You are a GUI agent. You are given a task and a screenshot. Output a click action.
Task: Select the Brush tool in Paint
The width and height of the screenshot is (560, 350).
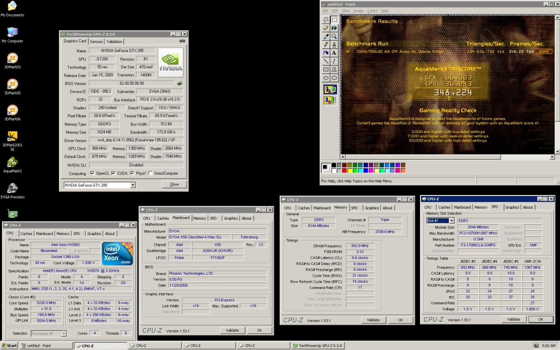[x=334, y=44]
